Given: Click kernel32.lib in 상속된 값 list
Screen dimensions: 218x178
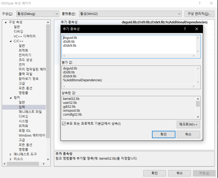Looking at the screenshot, I should coord(71,99).
